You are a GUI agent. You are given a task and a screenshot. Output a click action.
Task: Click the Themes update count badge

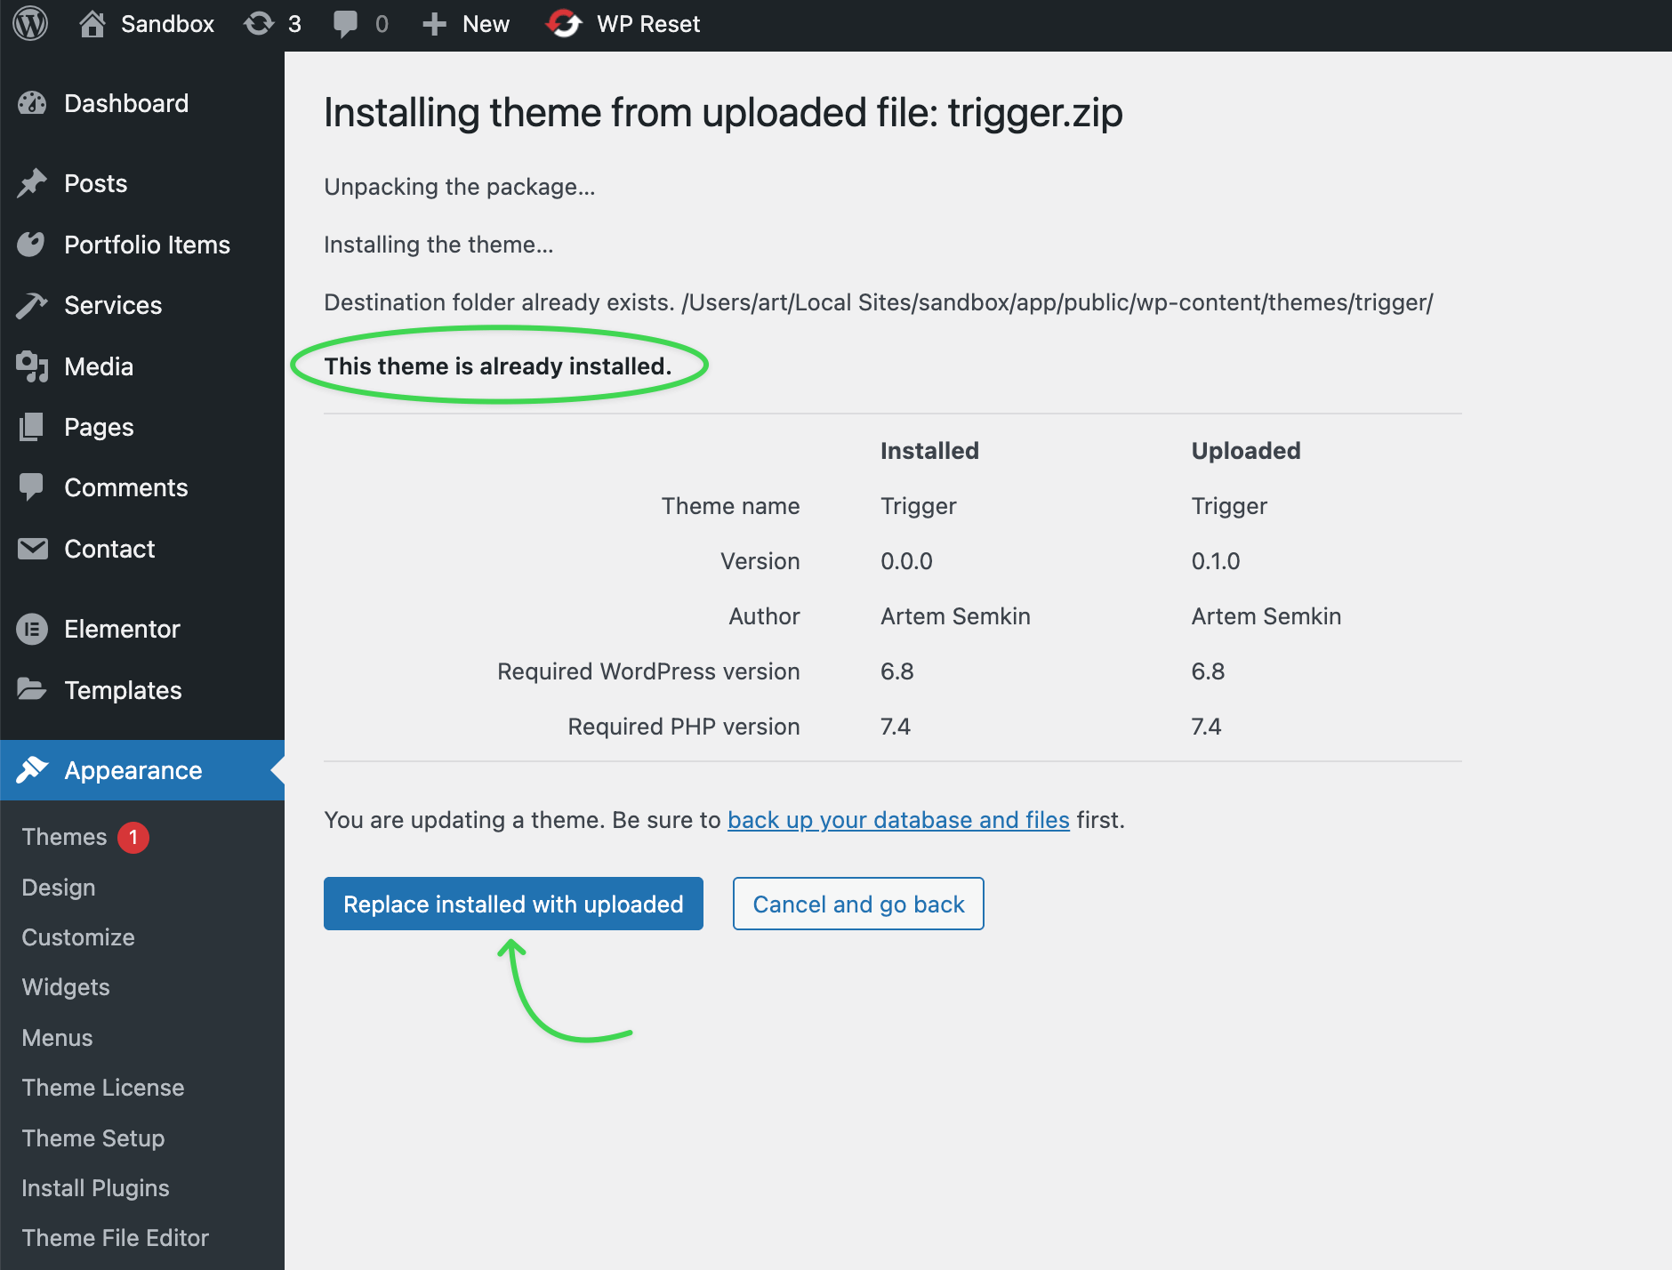(x=133, y=837)
